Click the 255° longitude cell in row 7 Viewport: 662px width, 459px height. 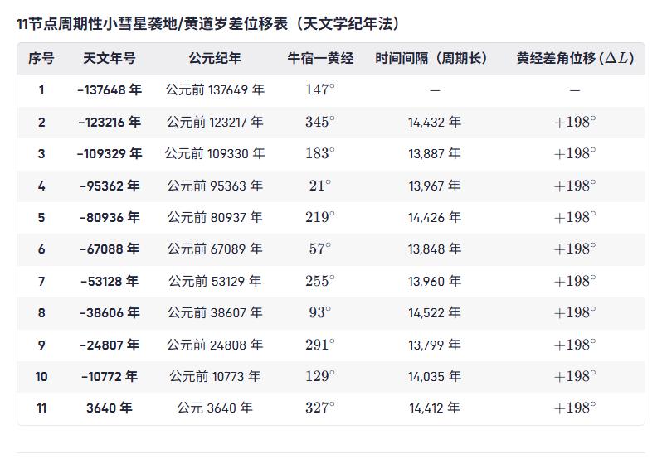click(x=320, y=281)
